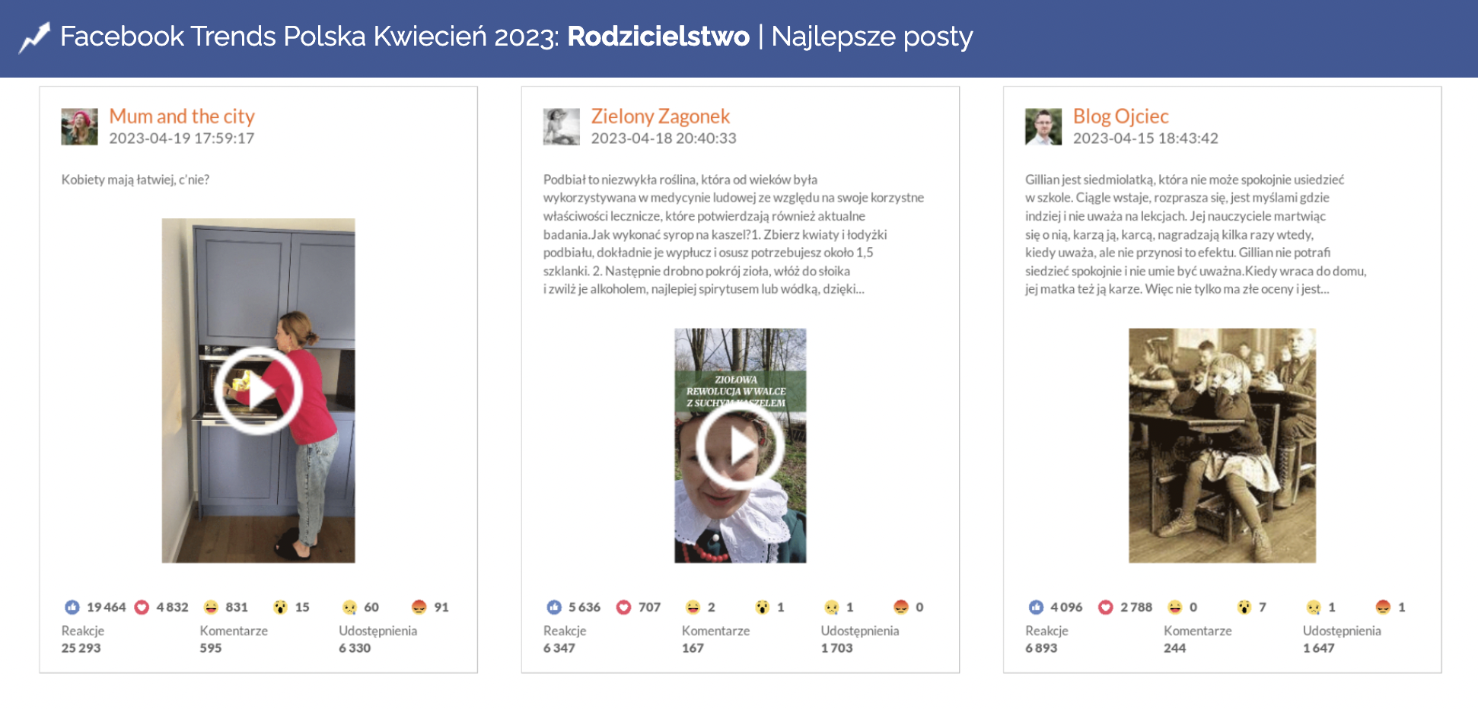Click the angry icon with 91 reactions
This screenshot has height=709, width=1478.
click(x=419, y=607)
